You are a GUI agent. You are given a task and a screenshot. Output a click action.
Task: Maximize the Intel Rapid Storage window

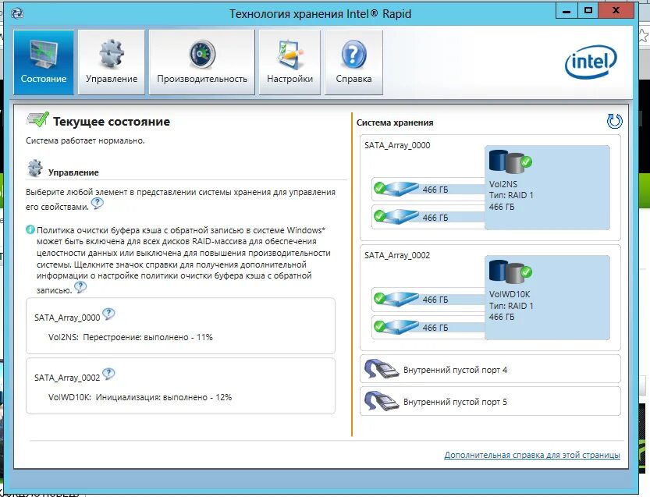coord(588,11)
